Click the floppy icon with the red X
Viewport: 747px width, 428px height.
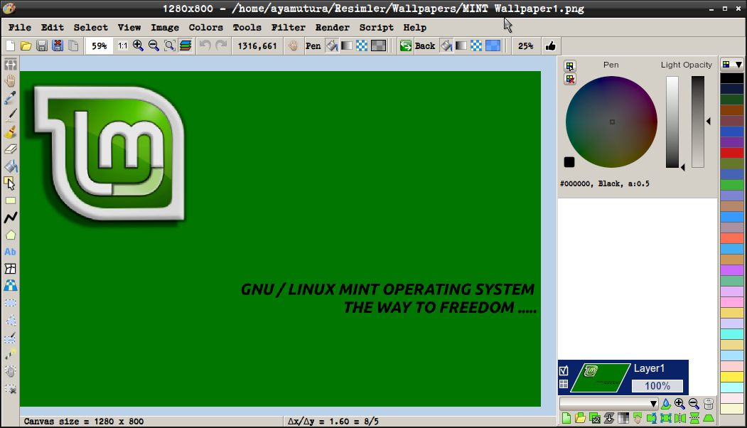[x=57, y=46]
